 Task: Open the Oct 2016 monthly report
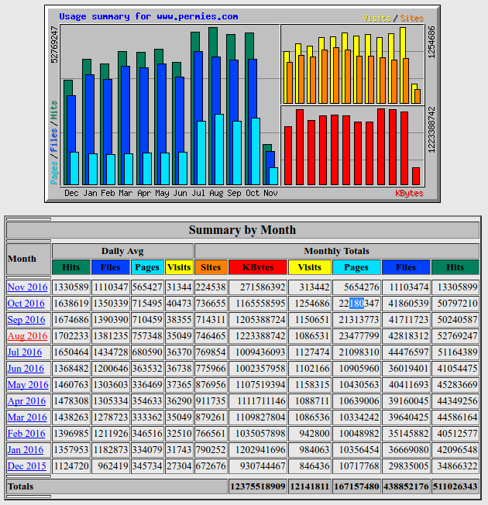tap(27, 304)
